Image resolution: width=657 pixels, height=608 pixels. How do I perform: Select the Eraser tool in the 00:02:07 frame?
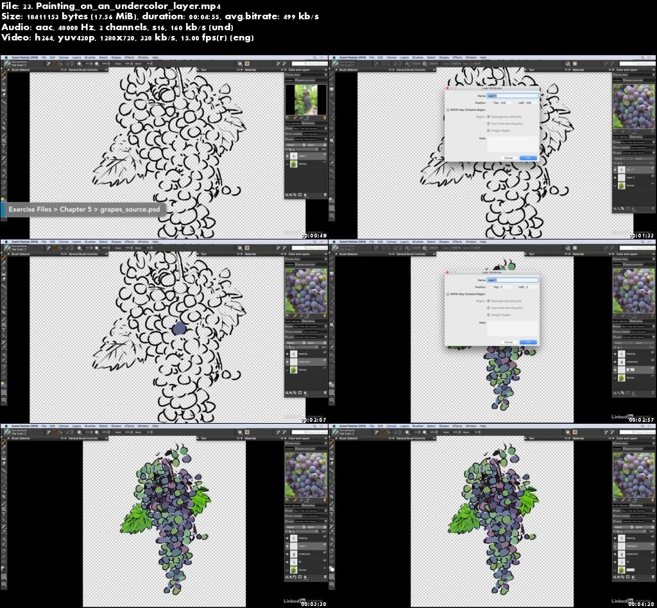tap(4, 279)
